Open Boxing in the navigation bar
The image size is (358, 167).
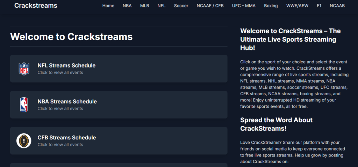click(x=271, y=6)
